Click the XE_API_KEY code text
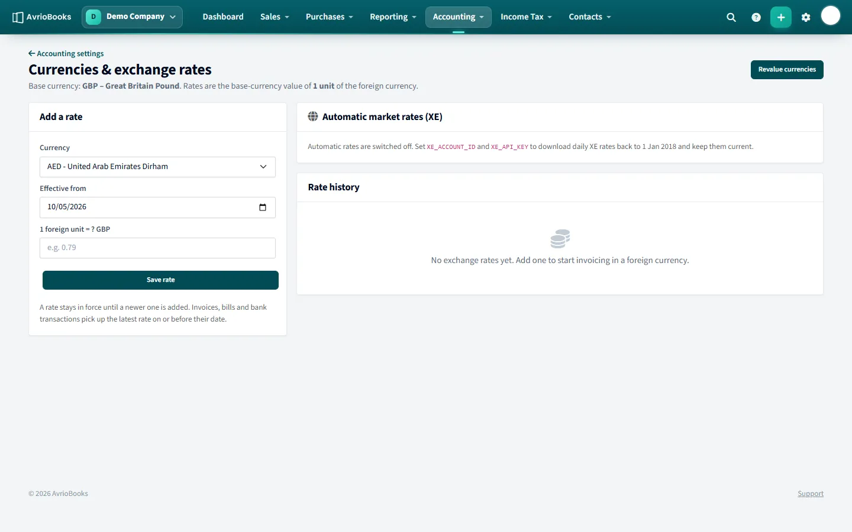This screenshot has height=532, width=852. (509, 147)
